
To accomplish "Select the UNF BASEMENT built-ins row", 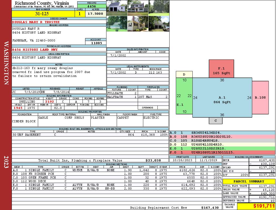I will point(90,135).
